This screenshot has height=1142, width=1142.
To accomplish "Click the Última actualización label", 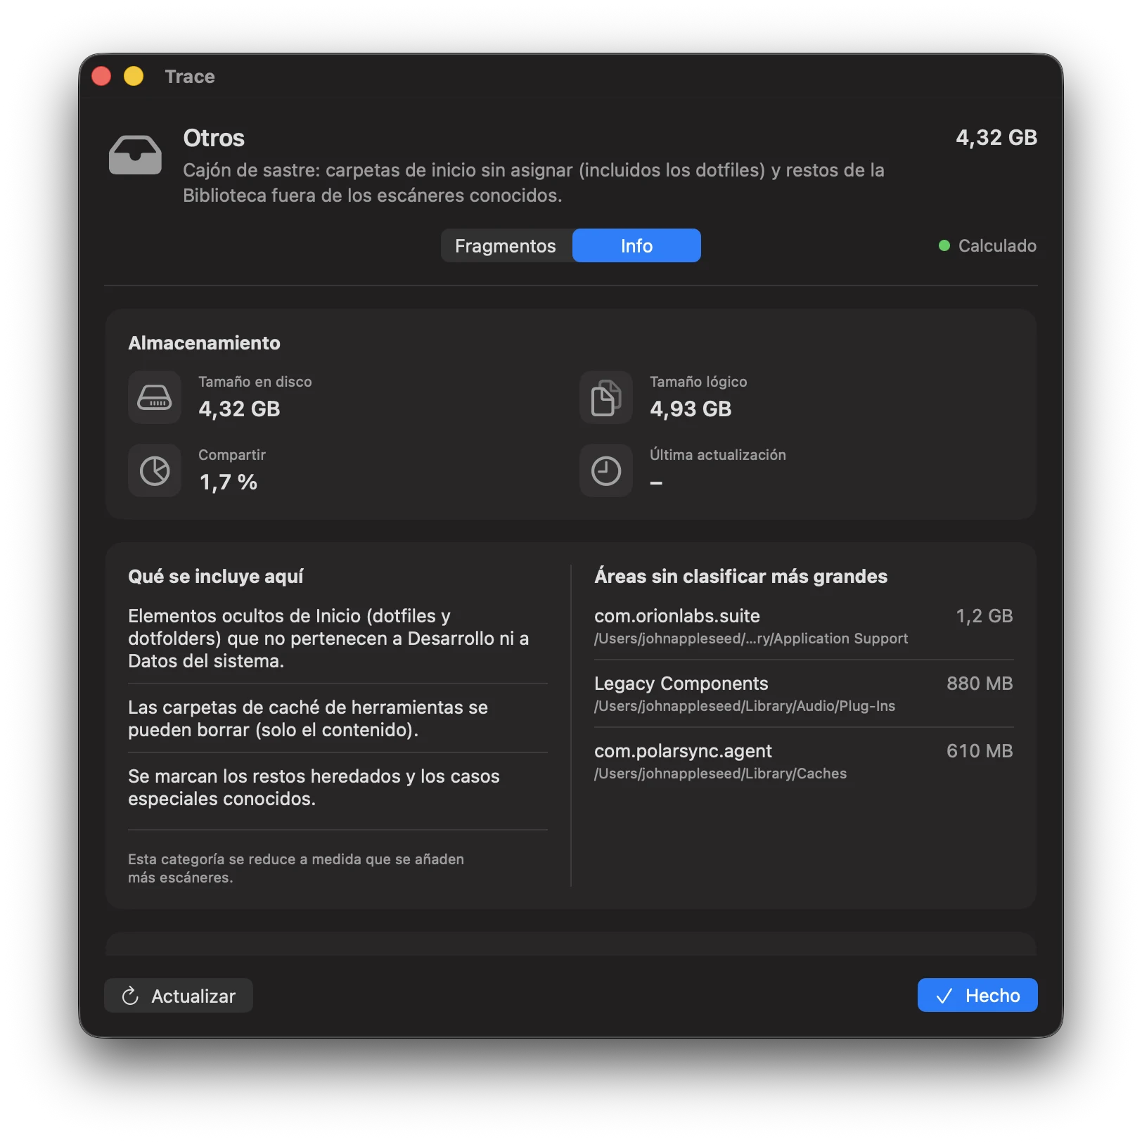I will (x=717, y=455).
